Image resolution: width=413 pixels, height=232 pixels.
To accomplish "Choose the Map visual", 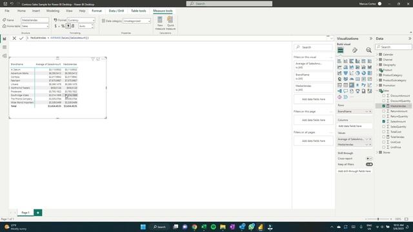I will pyautogui.click(x=339, y=79).
